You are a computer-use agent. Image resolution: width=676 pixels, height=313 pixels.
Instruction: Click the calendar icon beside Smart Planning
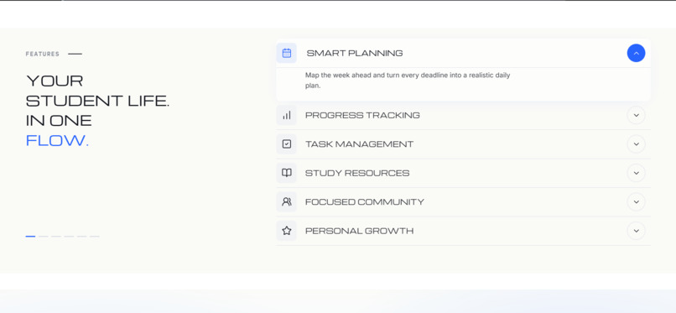287,53
